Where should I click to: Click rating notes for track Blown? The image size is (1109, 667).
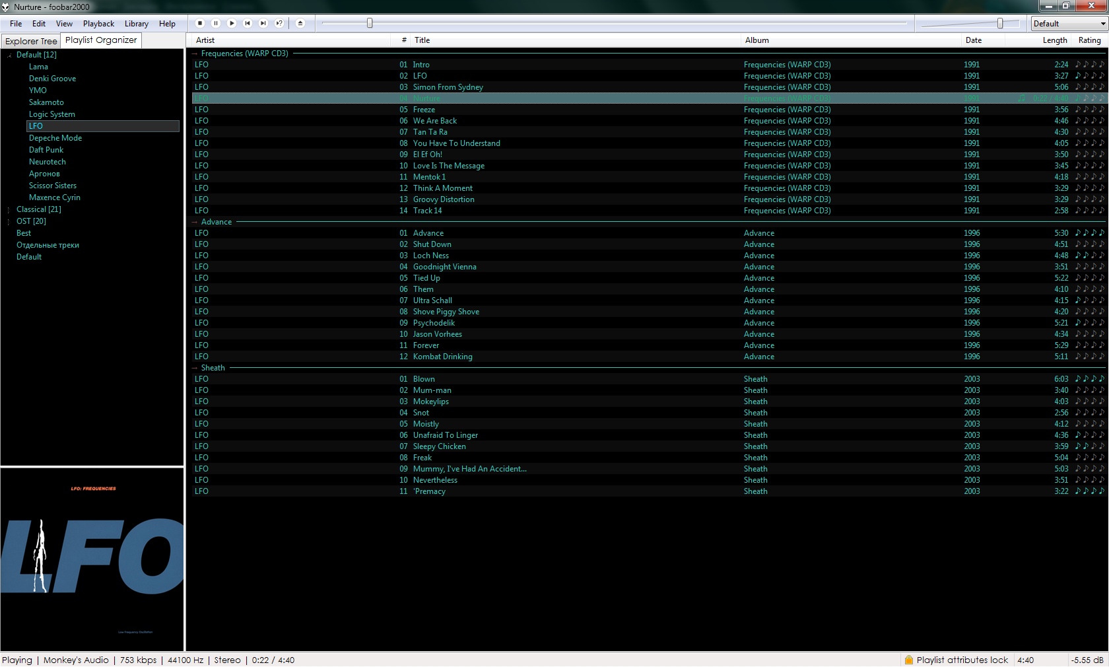(1090, 379)
